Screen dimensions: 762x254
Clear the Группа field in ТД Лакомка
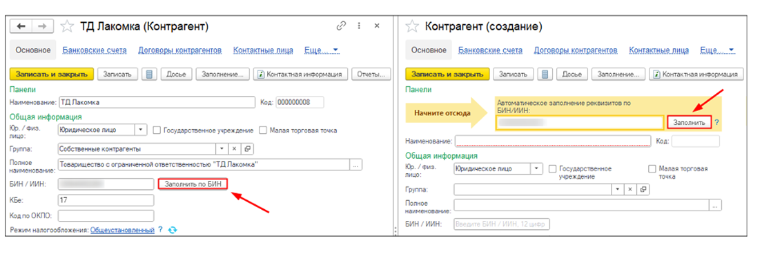[x=234, y=148]
